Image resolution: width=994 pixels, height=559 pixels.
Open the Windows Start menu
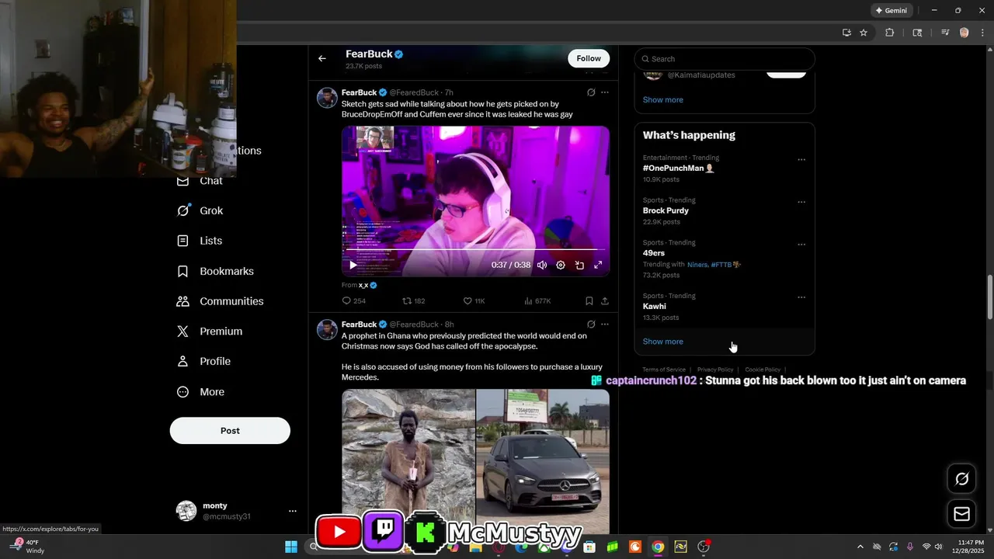(291, 547)
